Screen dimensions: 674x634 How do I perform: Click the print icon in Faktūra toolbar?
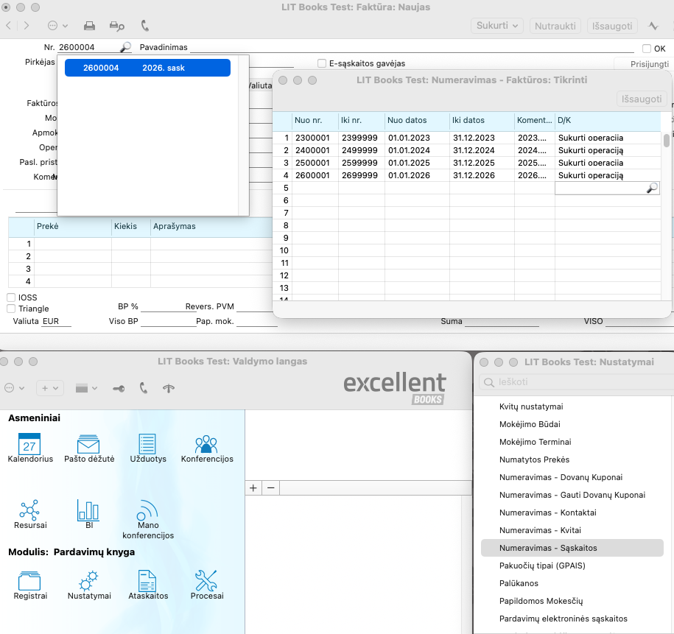pos(89,26)
